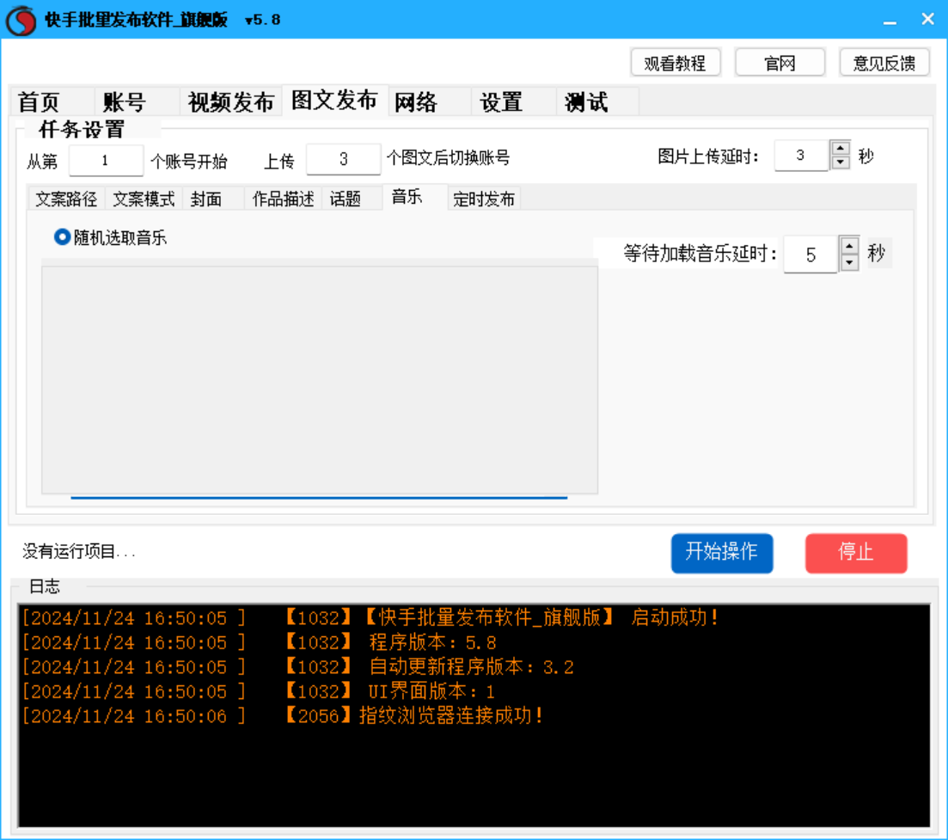948x840 pixels.
Task: Click the 意见反馈 feedback button
Action: click(x=884, y=63)
